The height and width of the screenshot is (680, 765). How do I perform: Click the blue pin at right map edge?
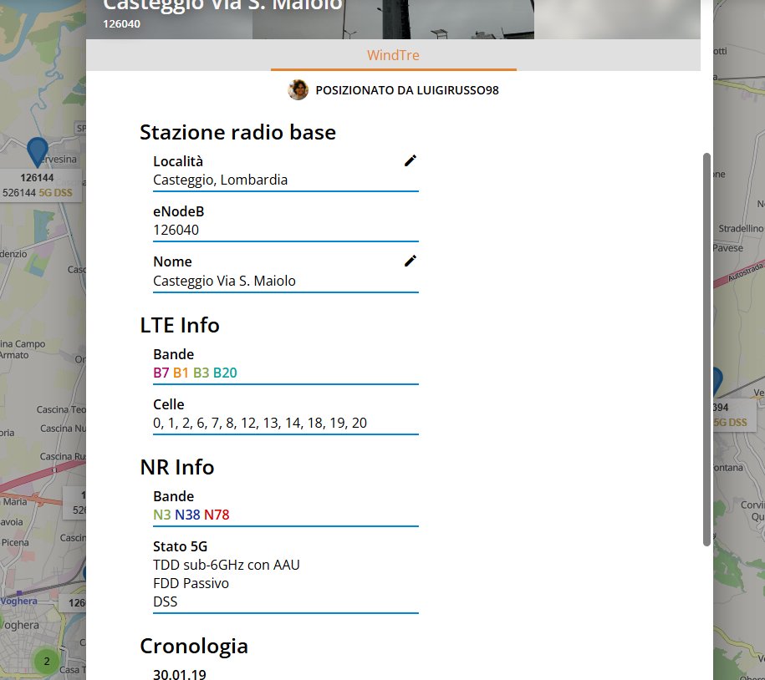click(716, 381)
